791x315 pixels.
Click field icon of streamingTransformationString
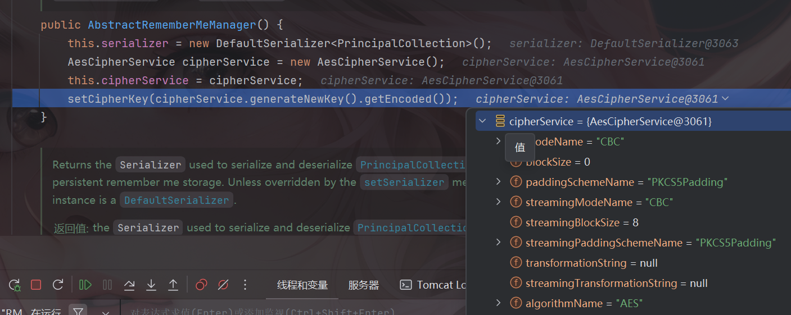(515, 283)
